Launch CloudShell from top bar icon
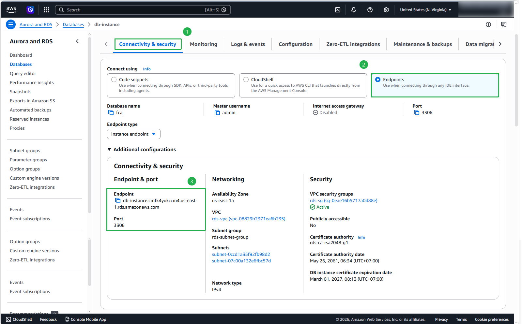522x324 pixels. click(338, 10)
